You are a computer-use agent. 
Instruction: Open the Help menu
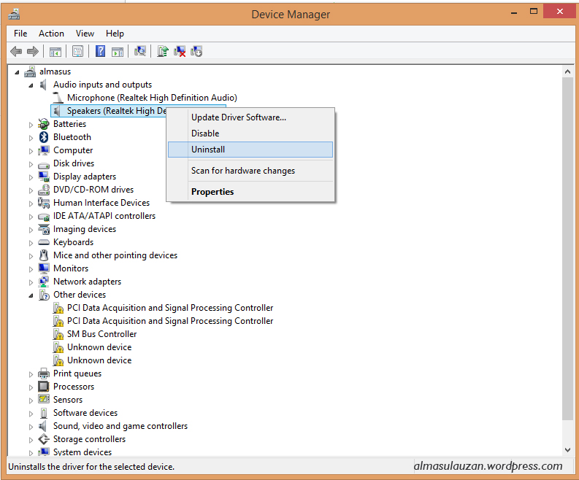coord(115,34)
